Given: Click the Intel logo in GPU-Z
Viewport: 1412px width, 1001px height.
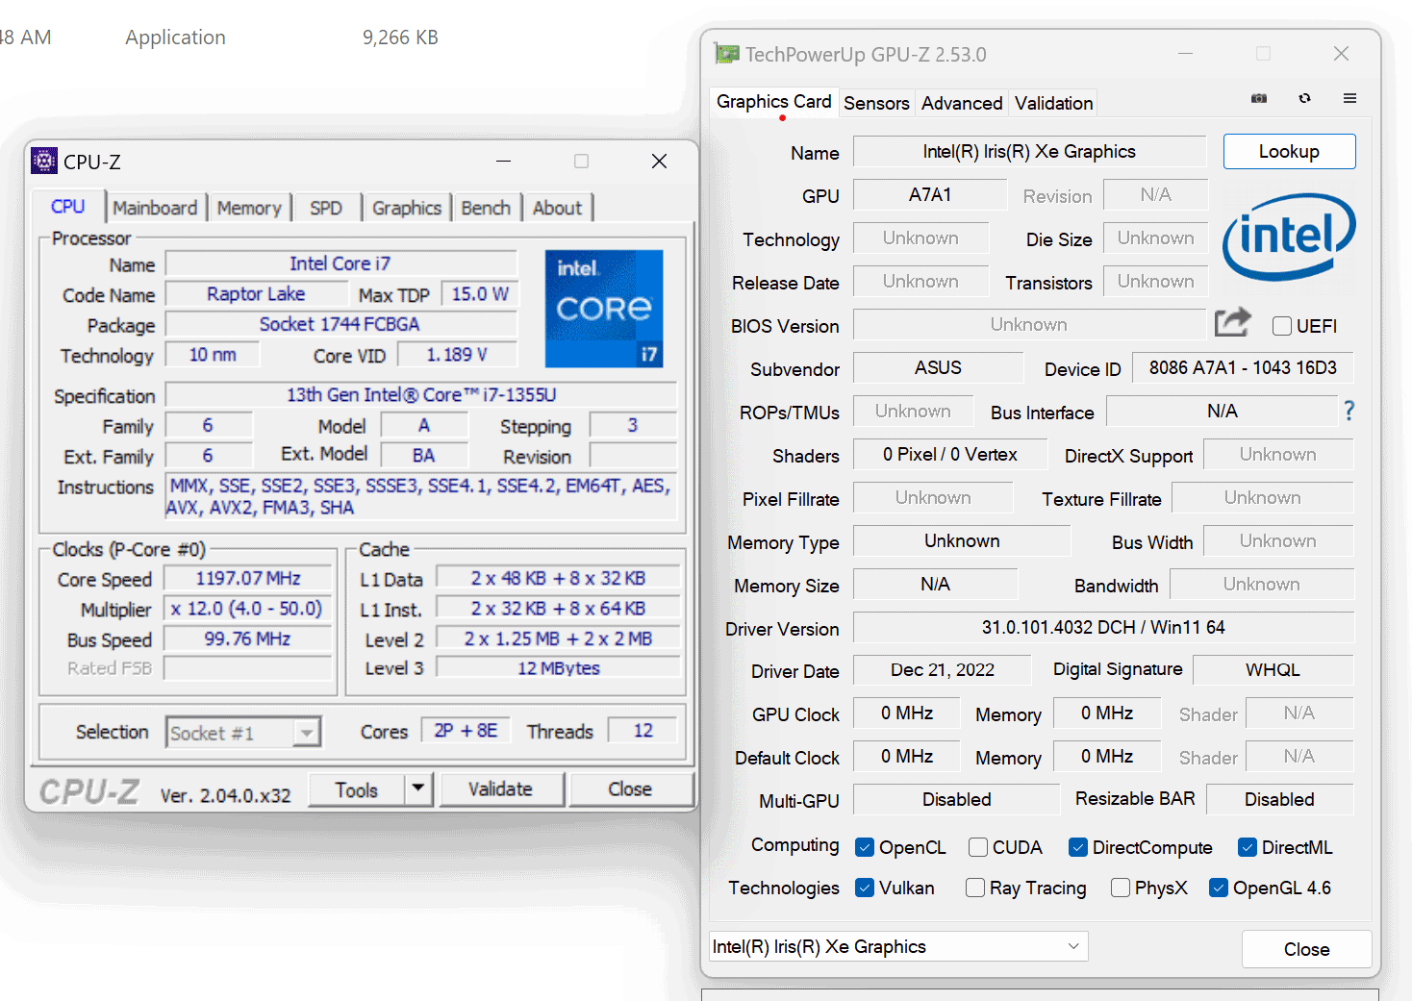Looking at the screenshot, I should pos(1289,236).
